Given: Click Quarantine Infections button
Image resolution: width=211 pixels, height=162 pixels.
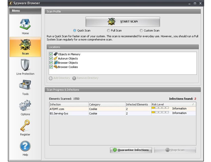Looking at the screenshot, I should tap(131, 150).
